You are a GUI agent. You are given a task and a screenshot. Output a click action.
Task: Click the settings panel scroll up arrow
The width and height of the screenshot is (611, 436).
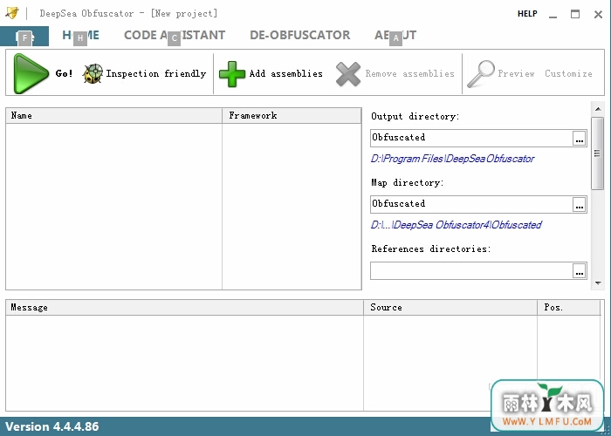pyautogui.click(x=598, y=109)
